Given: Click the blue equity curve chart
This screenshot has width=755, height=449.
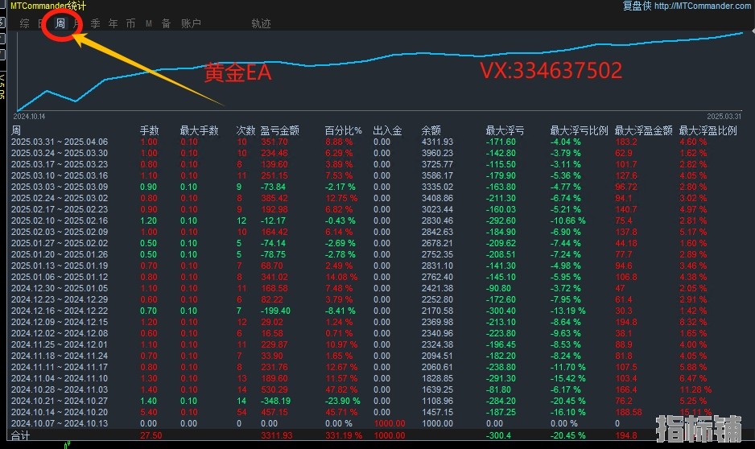Looking at the screenshot, I should click(381, 72).
